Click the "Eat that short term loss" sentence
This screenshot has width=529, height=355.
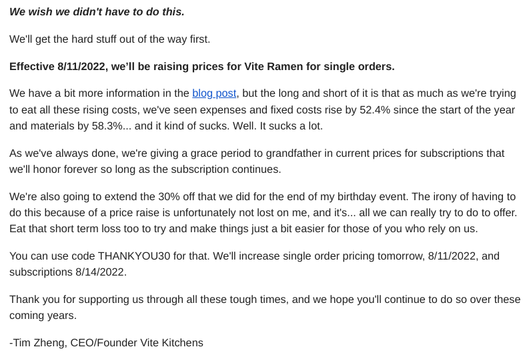pos(243,228)
